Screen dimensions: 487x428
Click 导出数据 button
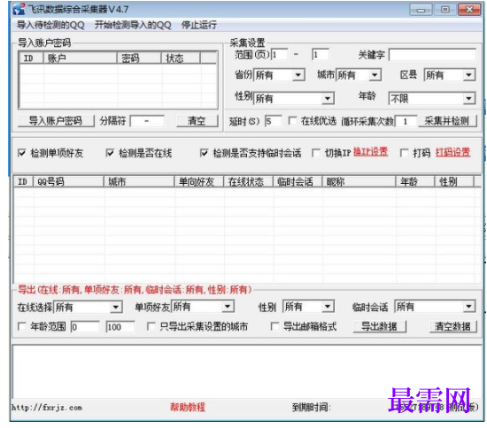[380, 326]
